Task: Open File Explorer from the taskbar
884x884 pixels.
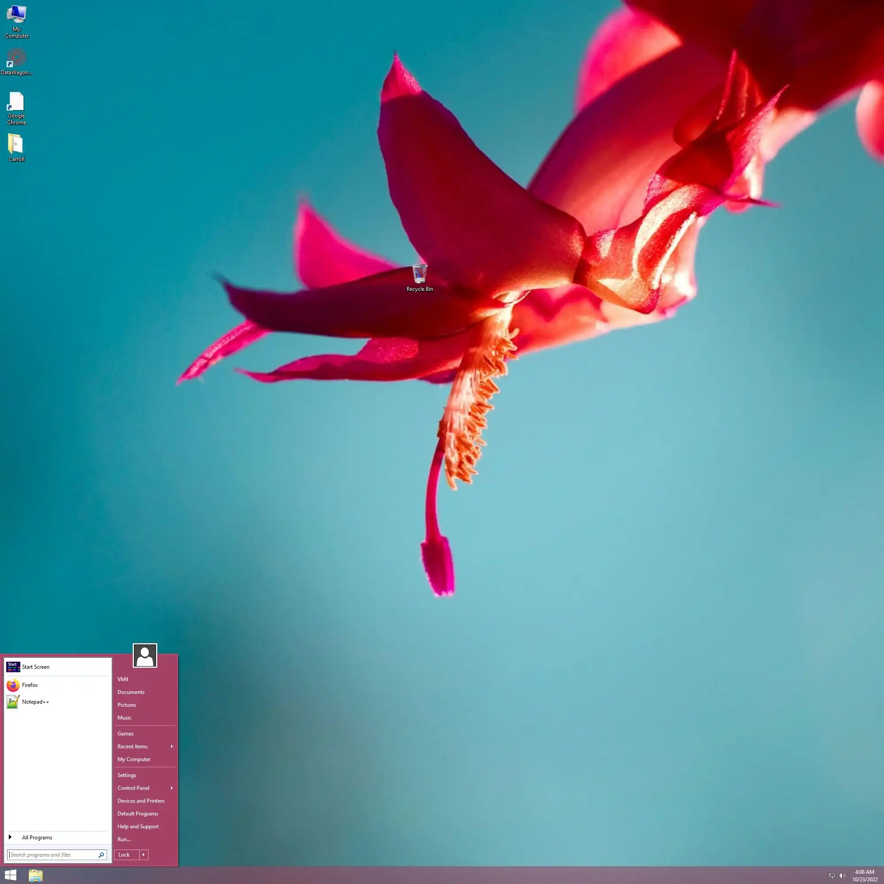Action: 36,875
